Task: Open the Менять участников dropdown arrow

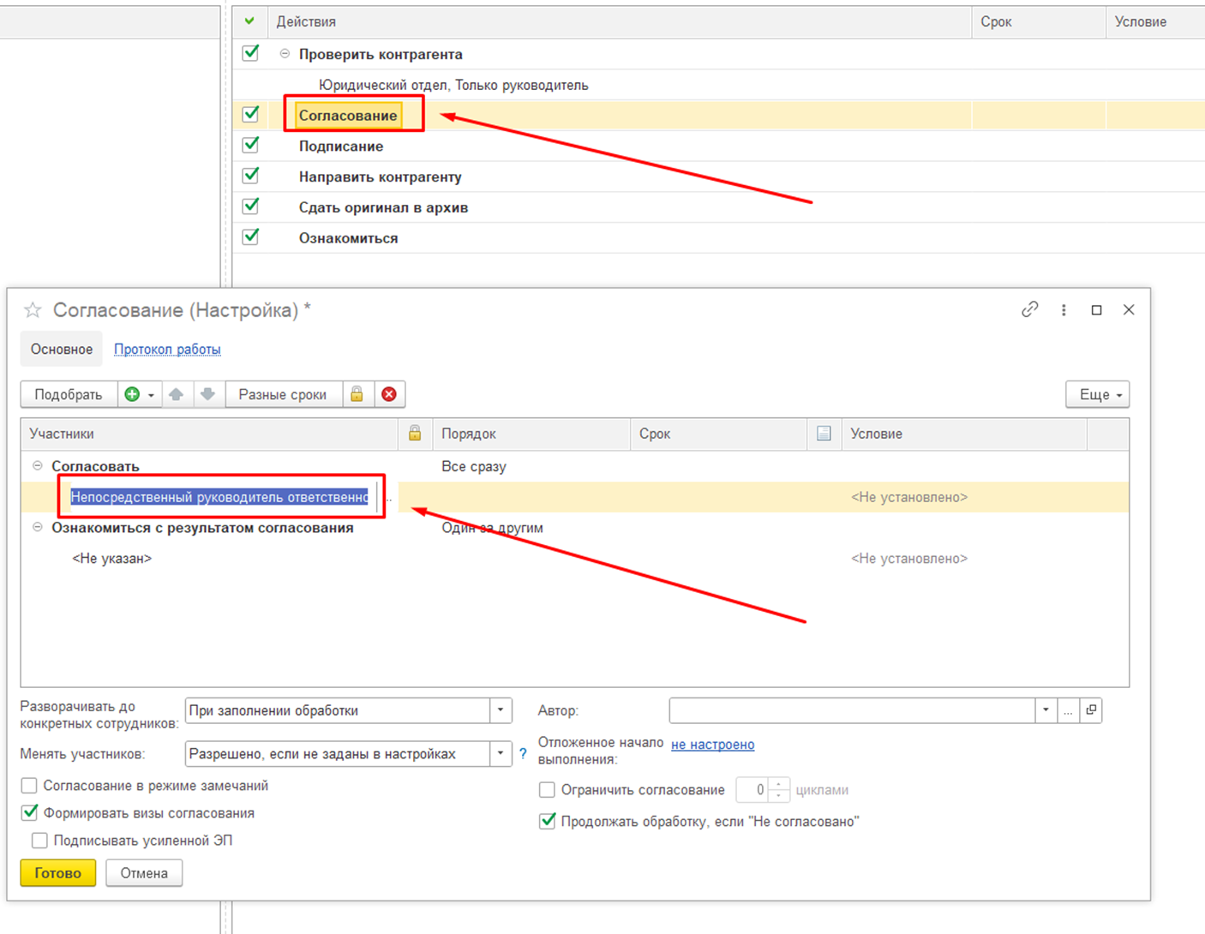Action: coord(501,754)
